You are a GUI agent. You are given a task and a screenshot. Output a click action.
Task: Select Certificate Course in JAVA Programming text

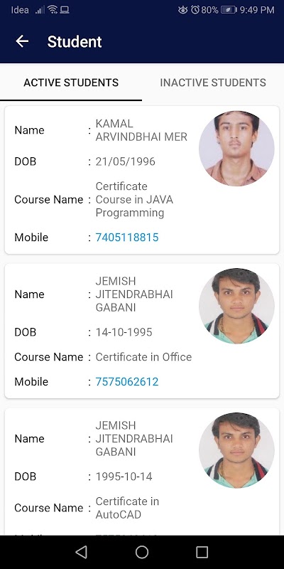134,200
